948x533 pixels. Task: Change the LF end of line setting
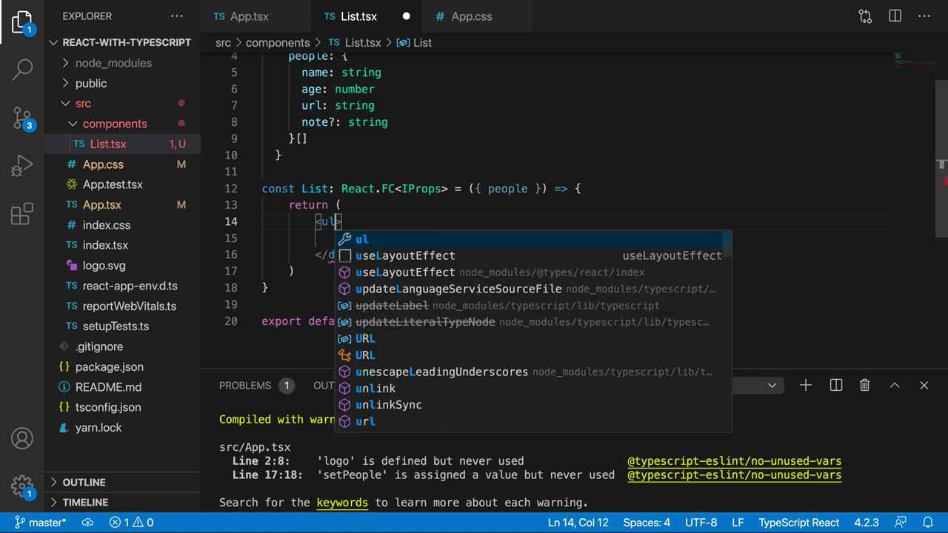click(738, 523)
